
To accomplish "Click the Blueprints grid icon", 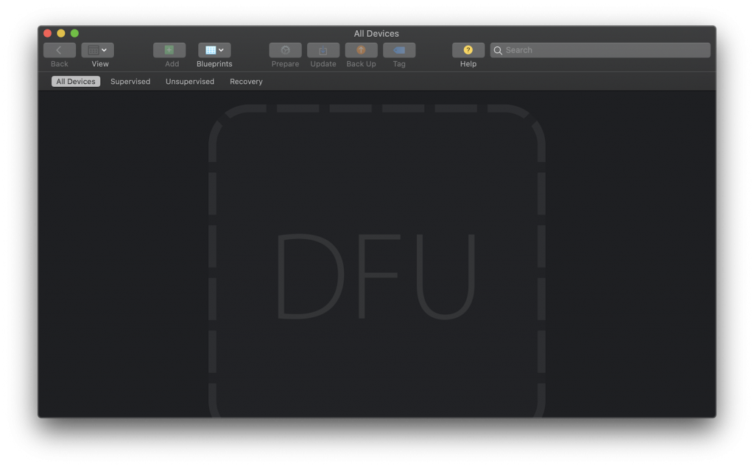I will pyautogui.click(x=210, y=49).
